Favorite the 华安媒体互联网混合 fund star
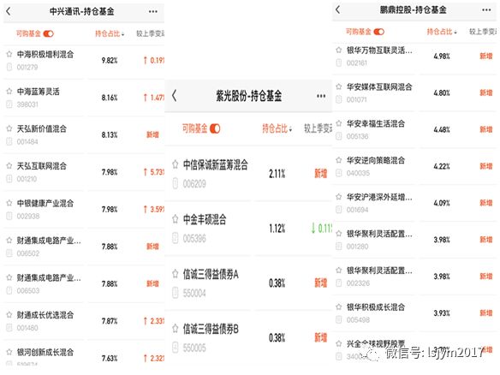Image resolution: width=500 pixels, height=375 pixels. (339, 86)
